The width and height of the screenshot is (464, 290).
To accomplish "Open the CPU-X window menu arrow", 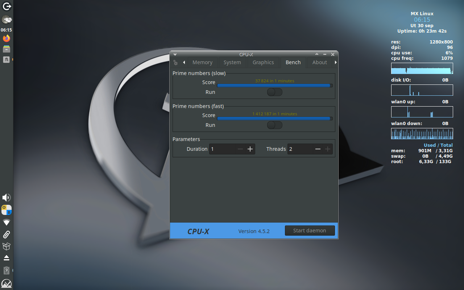I will click(175, 54).
